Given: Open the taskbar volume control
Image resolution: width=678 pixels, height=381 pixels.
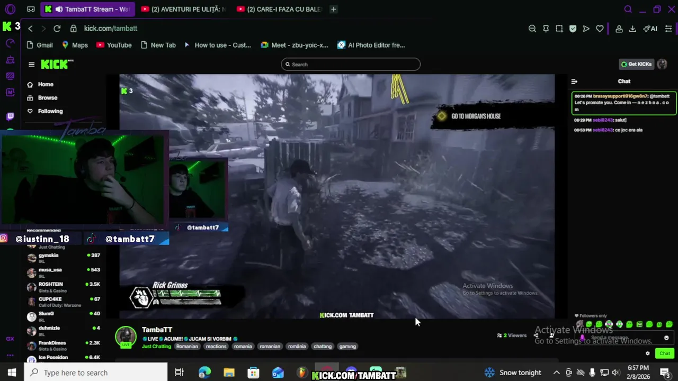Looking at the screenshot, I should 616,373.
